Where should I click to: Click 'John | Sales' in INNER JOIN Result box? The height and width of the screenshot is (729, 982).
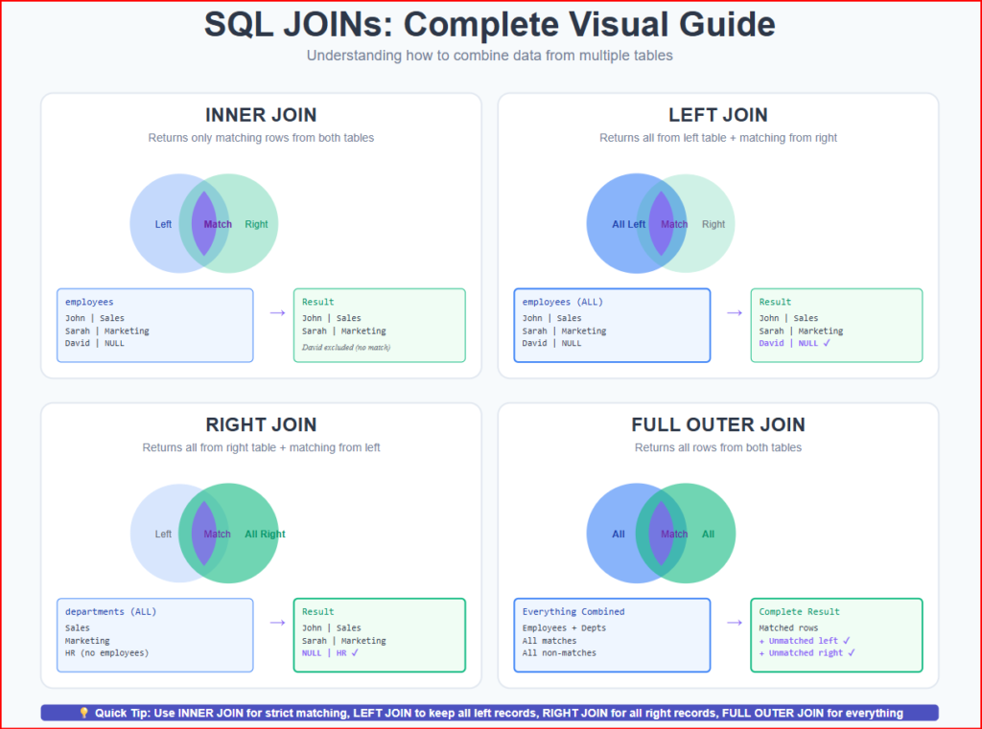(x=331, y=318)
